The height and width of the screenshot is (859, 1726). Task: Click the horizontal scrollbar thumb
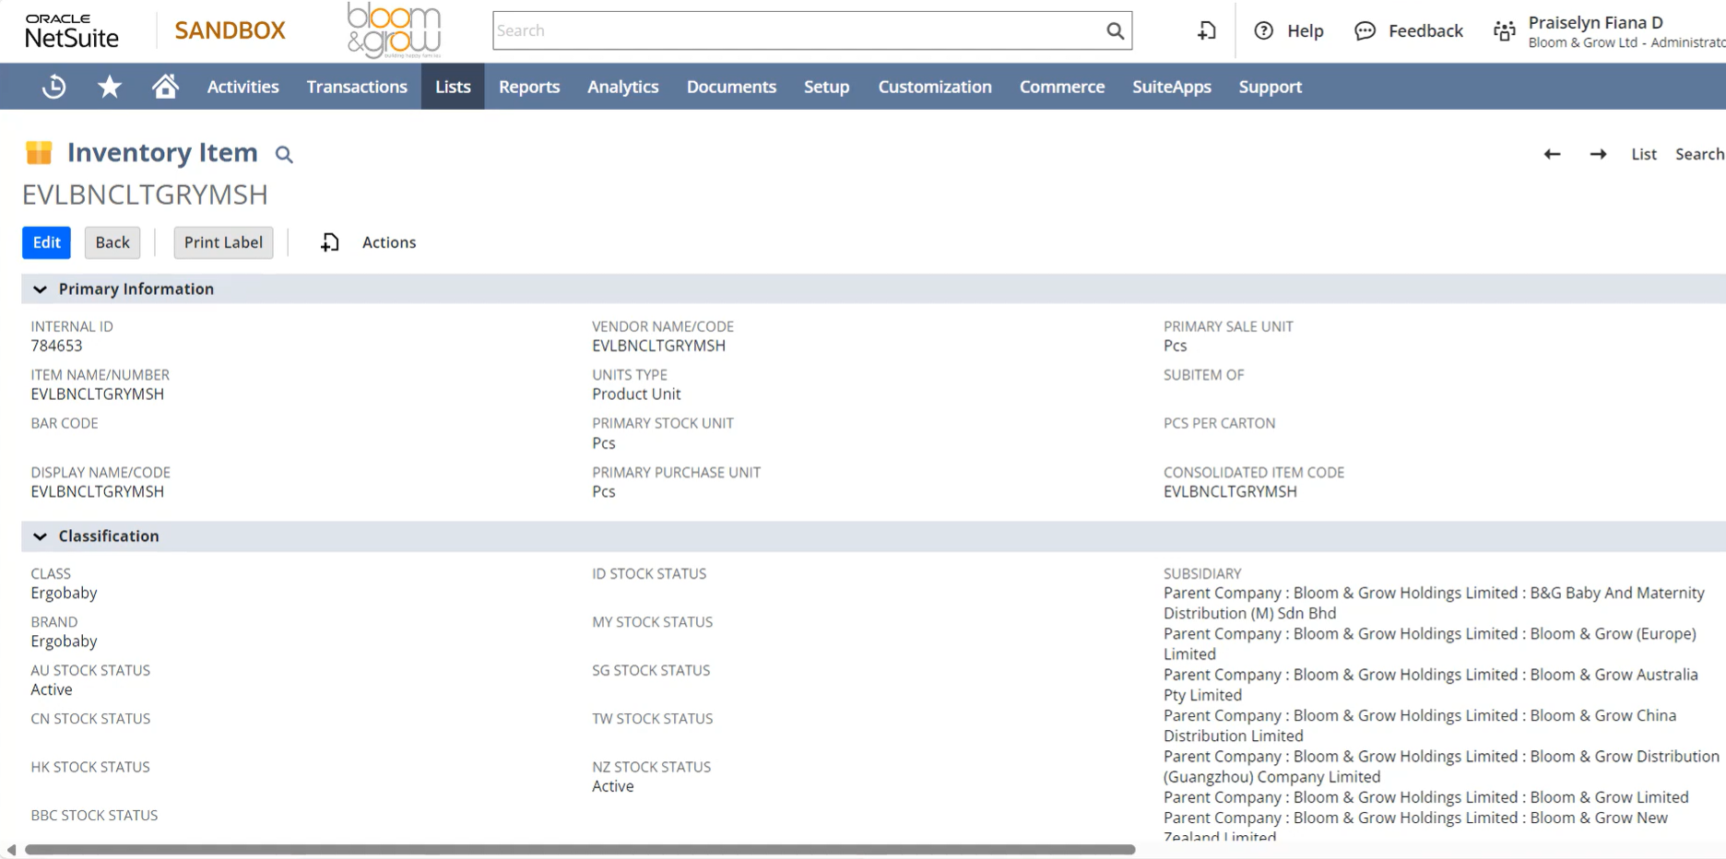[580, 850]
